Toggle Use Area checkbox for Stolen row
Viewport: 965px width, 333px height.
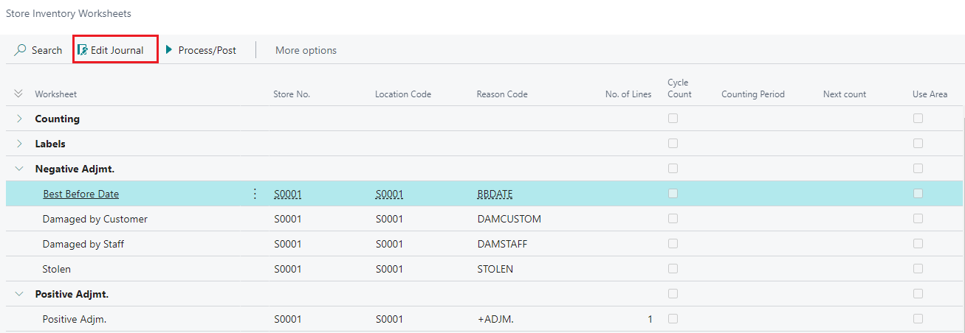(918, 269)
